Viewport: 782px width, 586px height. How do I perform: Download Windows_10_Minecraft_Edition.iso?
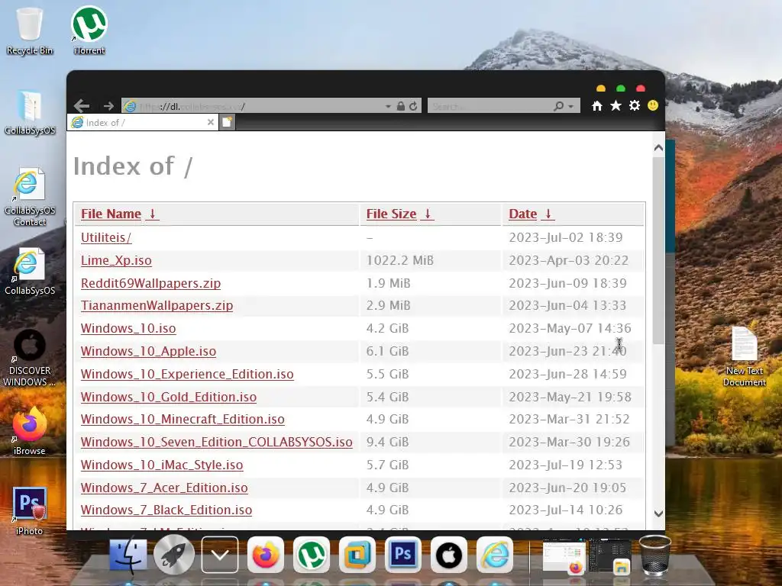tap(183, 419)
